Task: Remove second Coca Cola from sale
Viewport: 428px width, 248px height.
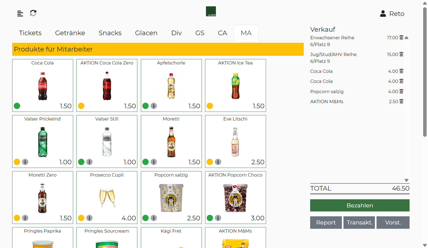Action: [x=401, y=81]
